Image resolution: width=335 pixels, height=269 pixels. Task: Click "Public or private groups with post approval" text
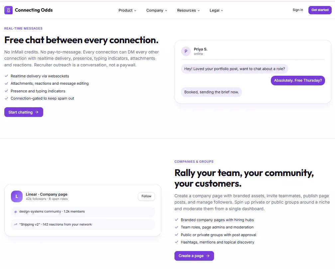pos(218,235)
